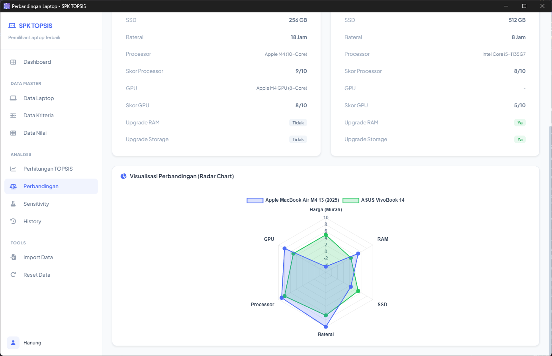Open Perhitungan TOPSIS analysis page

(51, 169)
